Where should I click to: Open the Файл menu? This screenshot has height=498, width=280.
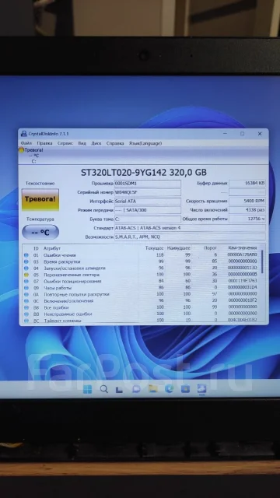coord(26,143)
